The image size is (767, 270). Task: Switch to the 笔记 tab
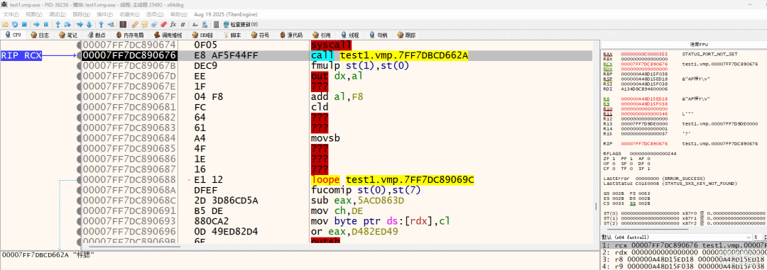[x=68, y=35]
